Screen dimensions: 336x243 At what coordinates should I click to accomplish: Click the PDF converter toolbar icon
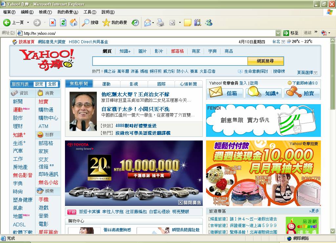[324, 33]
